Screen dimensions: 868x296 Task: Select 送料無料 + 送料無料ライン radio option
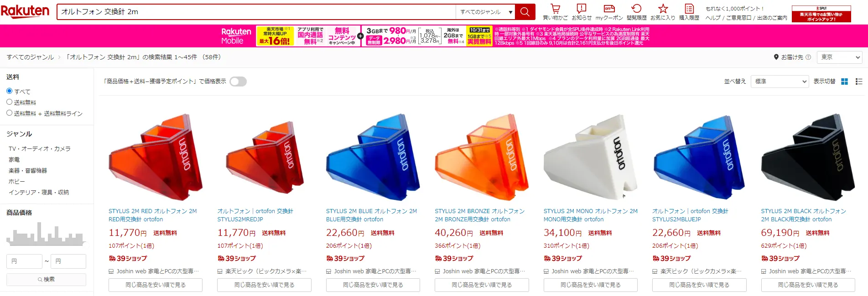pos(9,113)
